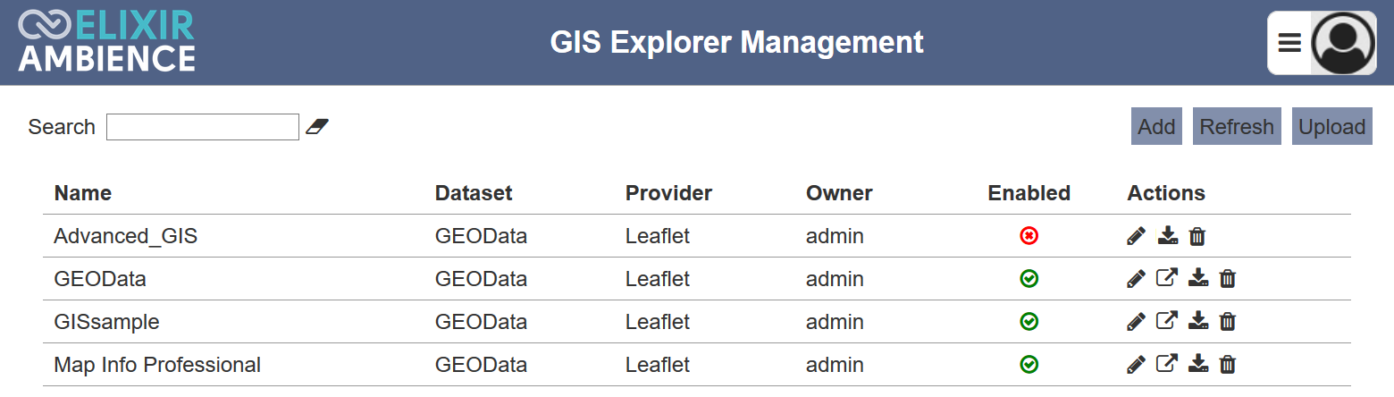Sort table by Provider column header
The width and height of the screenshot is (1394, 397).
(x=668, y=193)
